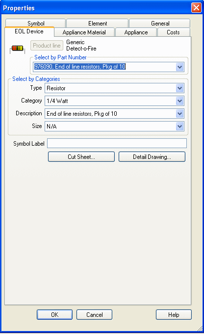The width and height of the screenshot is (204, 334).
Task: Open the Costs tab
Action: pos(173,32)
